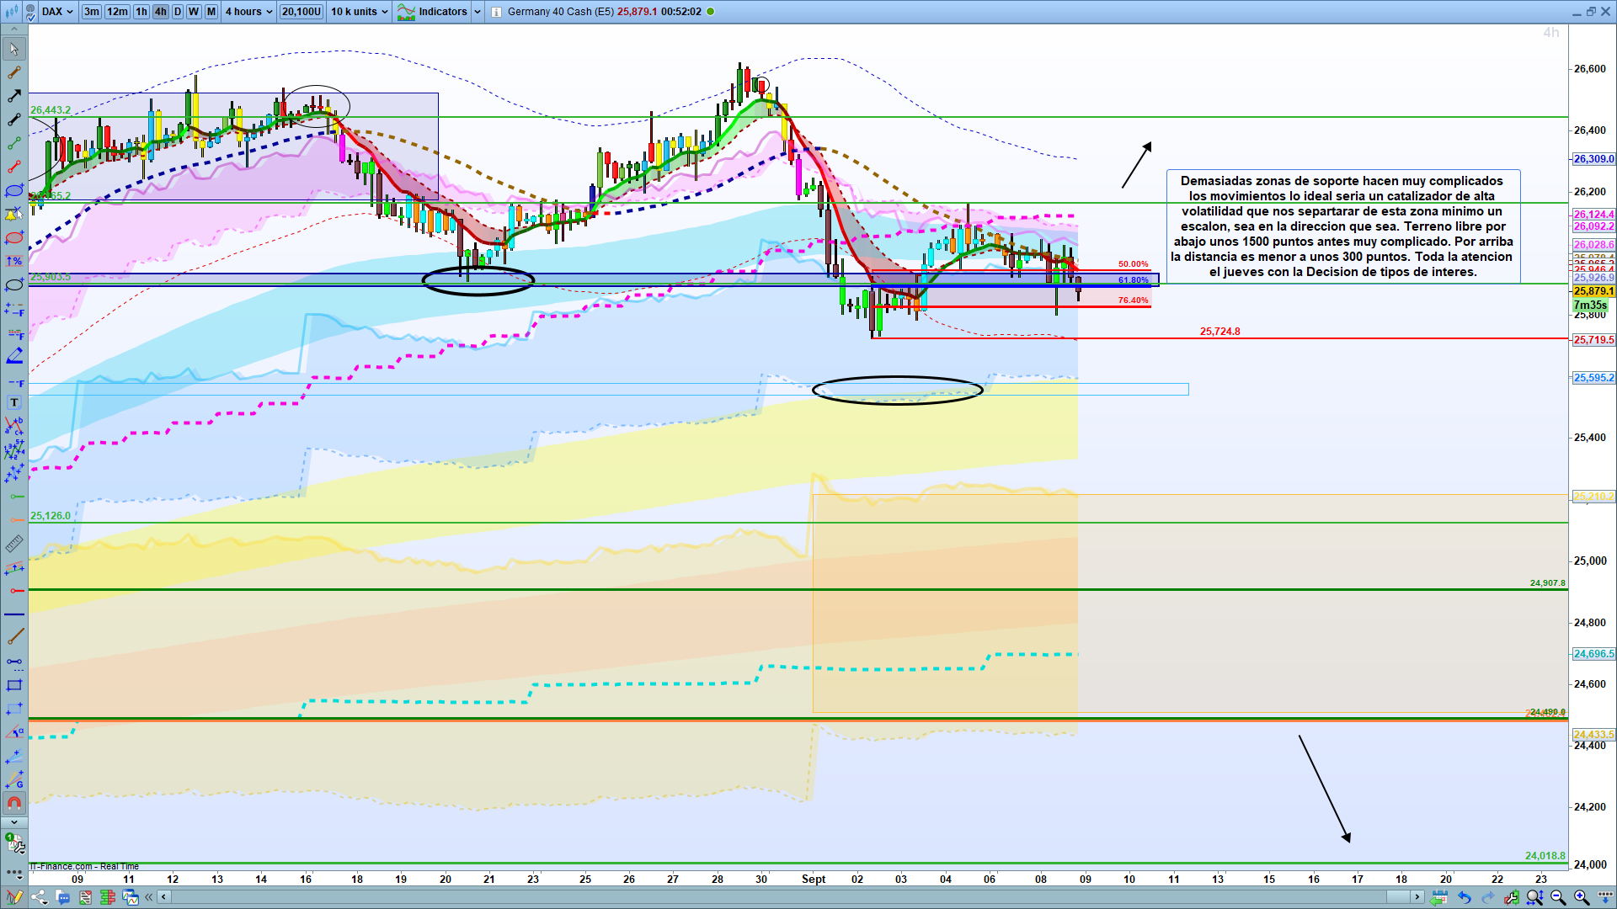The height and width of the screenshot is (909, 1617).
Task: Click the 20,100U units button
Action: coord(302,12)
